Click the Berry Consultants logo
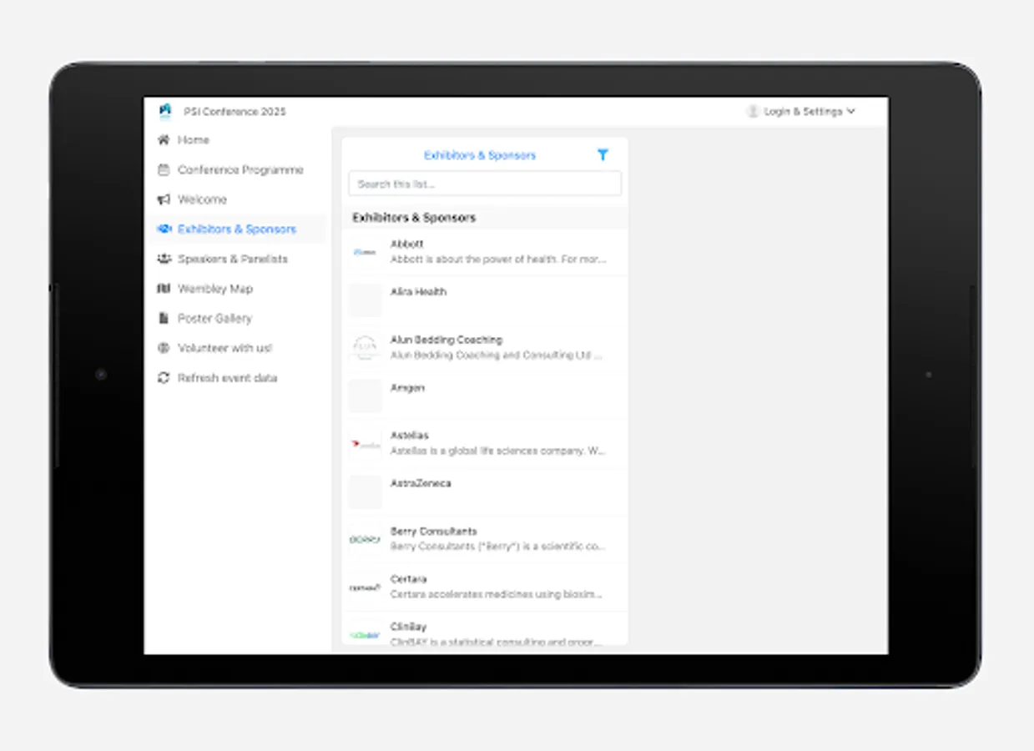Screen dimensions: 1034x751 [x=365, y=539]
